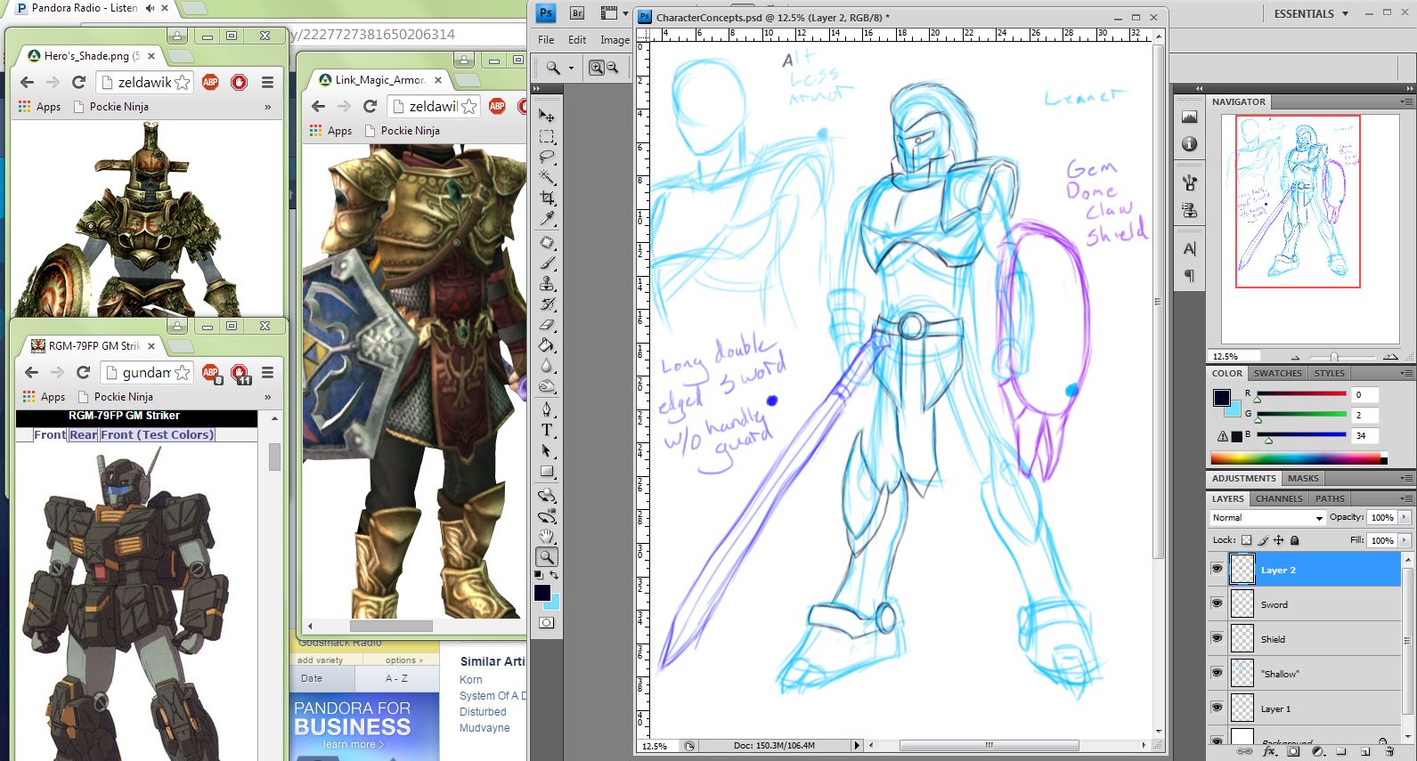Image resolution: width=1417 pixels, height=761 pixels.
Task: Hide the Shield layer
Action: point(1217,638)
